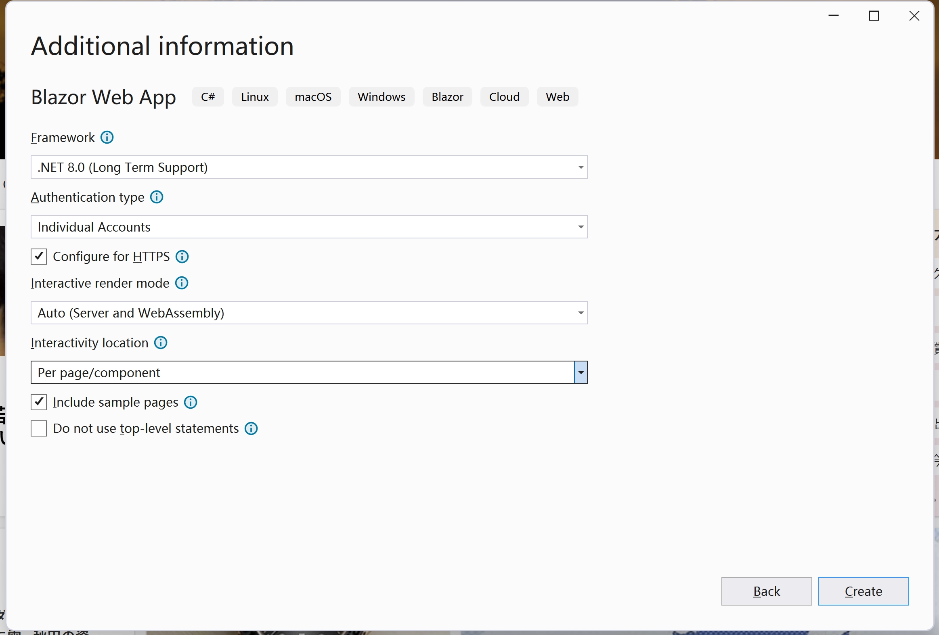The width and height of the screenshot is (939, 635).
Task: Click the Interactive render mode label
Action: pyautogui.click(x=100, y=283)
